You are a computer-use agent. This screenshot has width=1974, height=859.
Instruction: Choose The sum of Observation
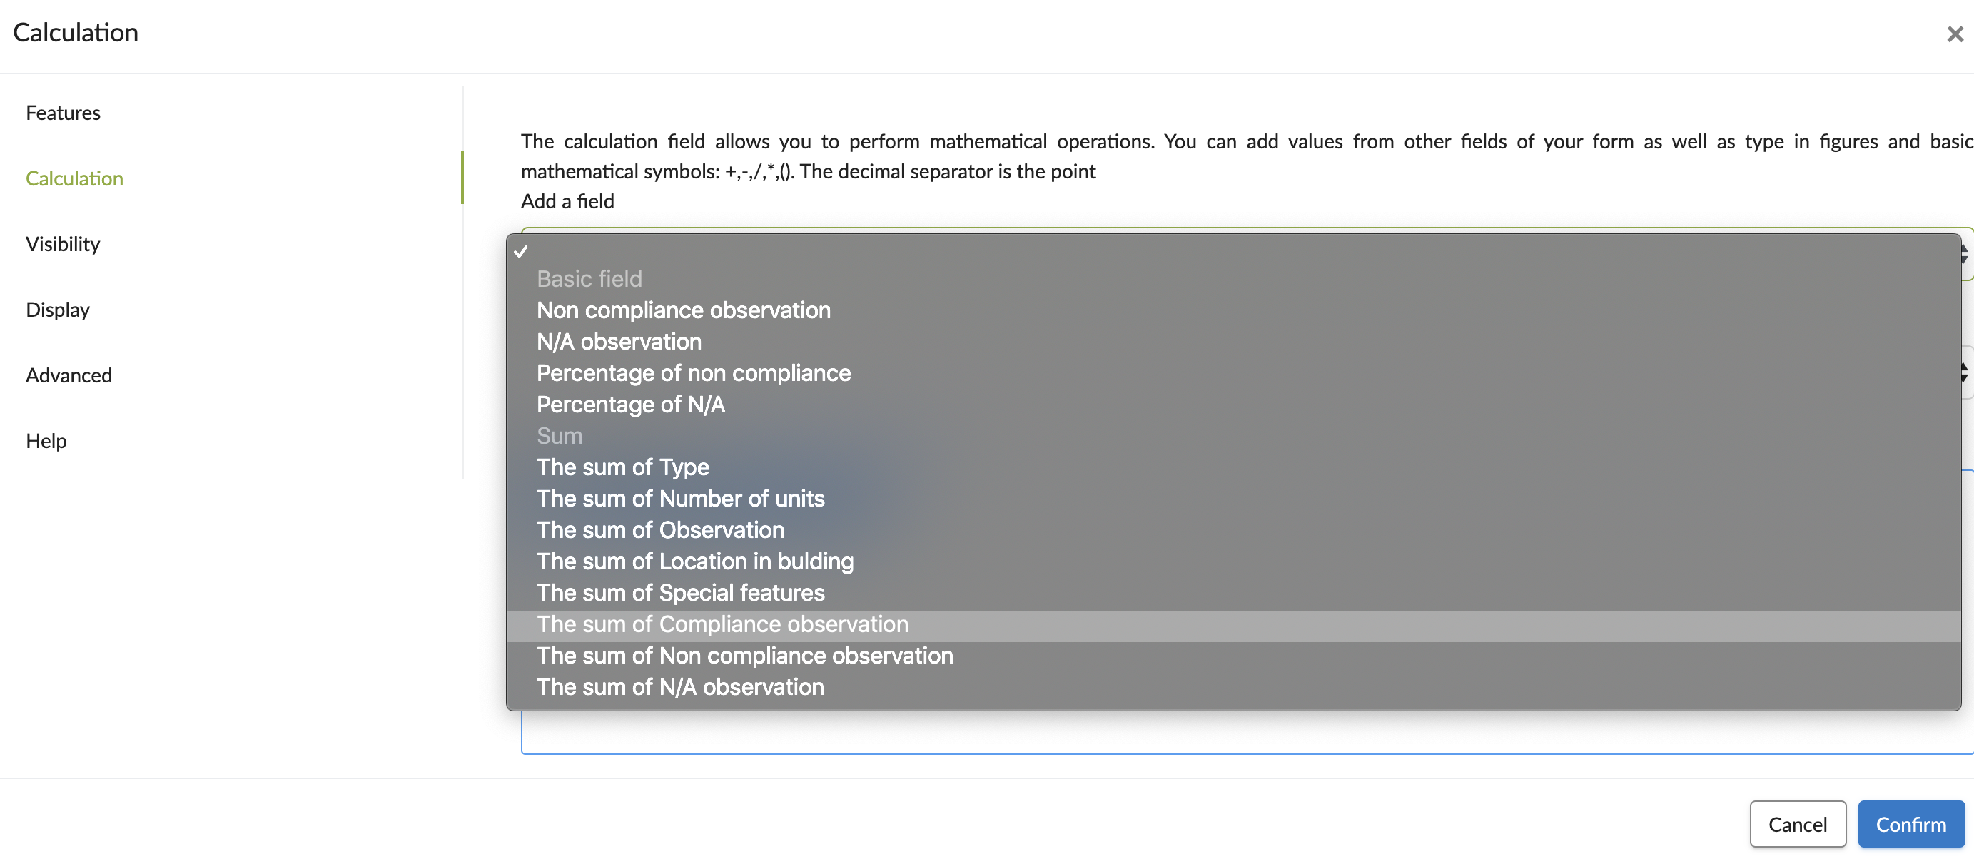click(x=660, y=530)
